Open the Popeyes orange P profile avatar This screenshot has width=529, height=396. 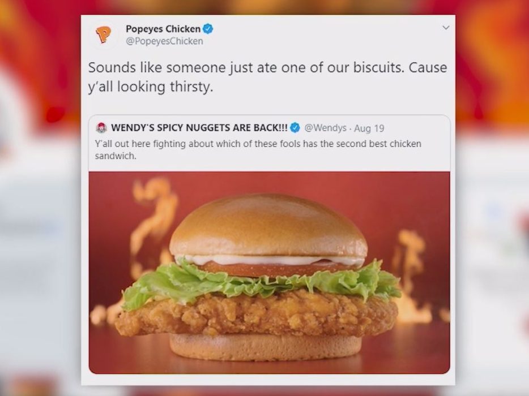click(103, 35)
